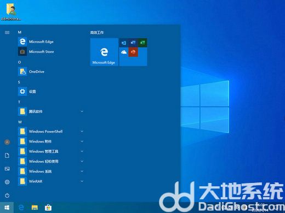Open the PowerPoint mini tile
This screenshot has height=213, width=285.
click(133, 52)
